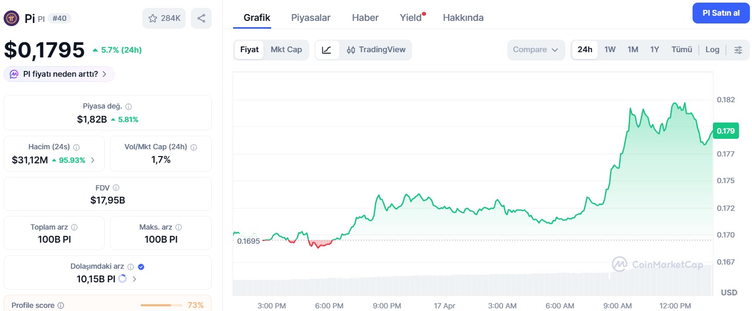The height and width of the screenshot is (311, 752).
Task: Click the 5.7% (24h) change indicator
Action: 117,50
